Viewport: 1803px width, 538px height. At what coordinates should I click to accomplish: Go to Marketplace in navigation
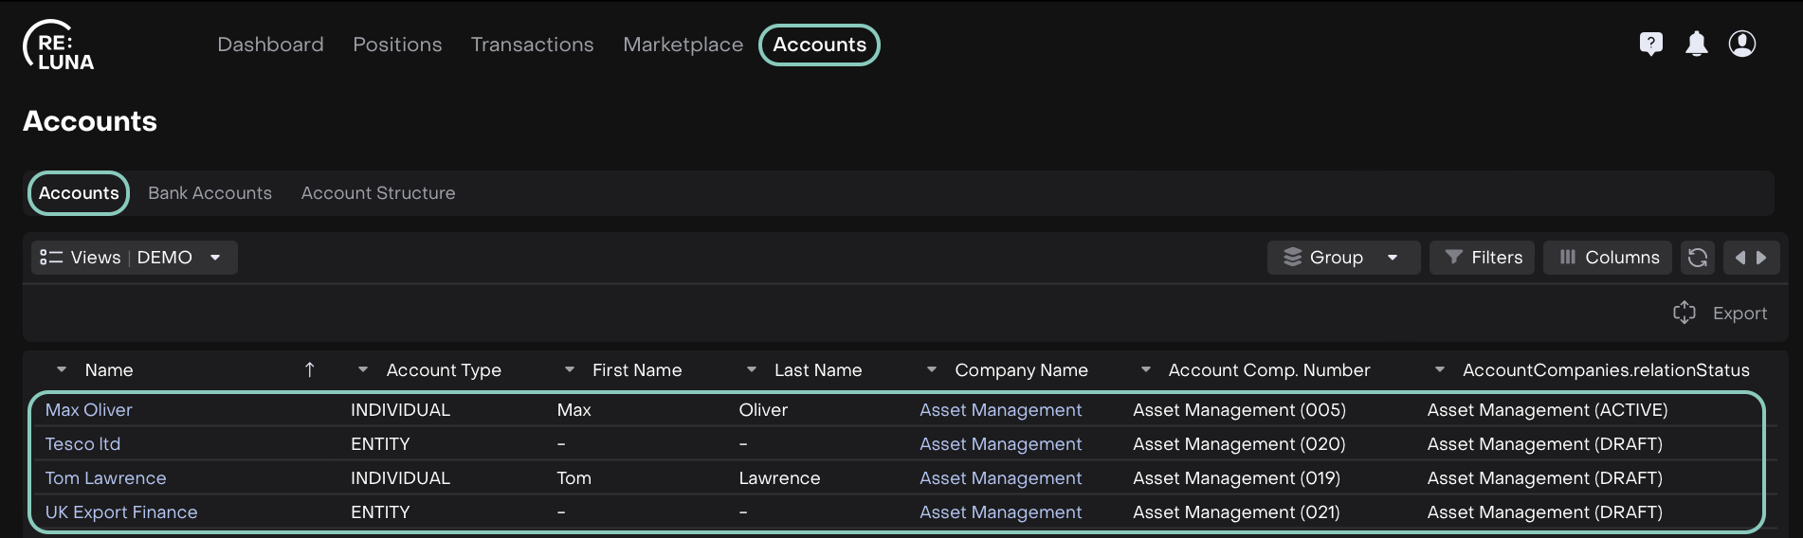click(683, 45)
